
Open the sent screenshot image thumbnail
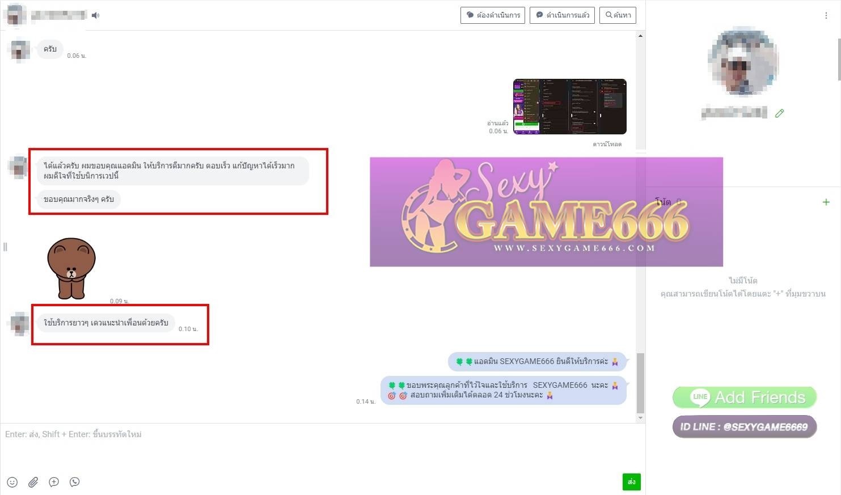[569, 107]
